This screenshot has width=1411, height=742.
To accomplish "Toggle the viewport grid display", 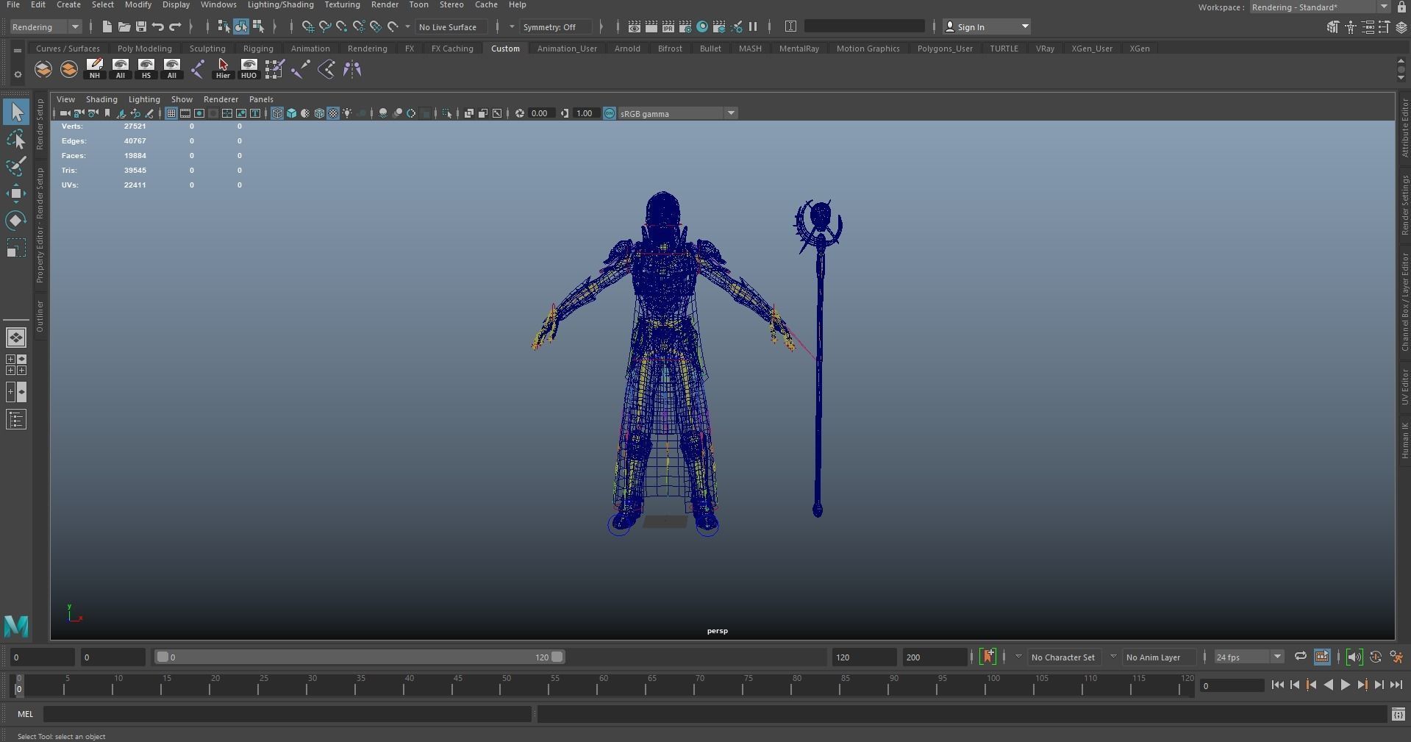I will tap(171, 113).
